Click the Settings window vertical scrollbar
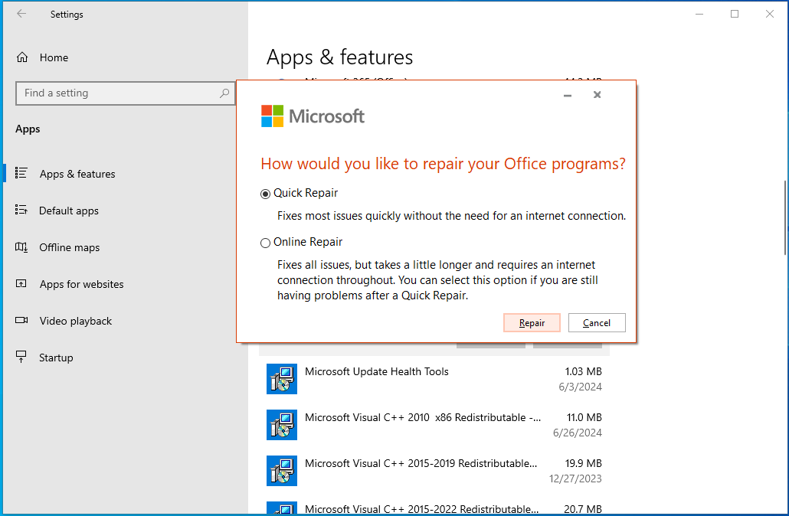This screenshot has width=789, height=516. tap(785, 217)
